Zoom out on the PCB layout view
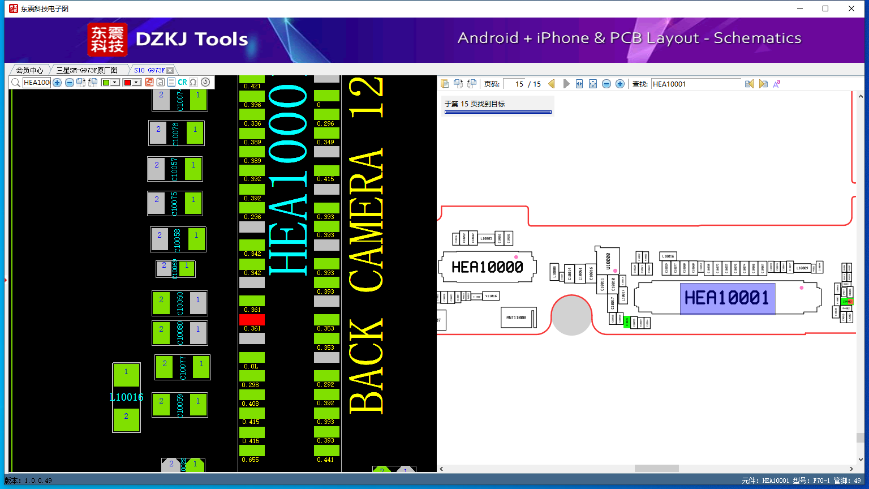 pyautogui.click(x=70, y=83)
